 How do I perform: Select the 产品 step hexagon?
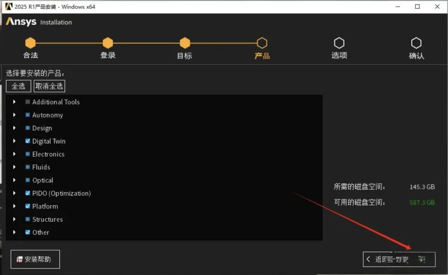pos(262,43)
